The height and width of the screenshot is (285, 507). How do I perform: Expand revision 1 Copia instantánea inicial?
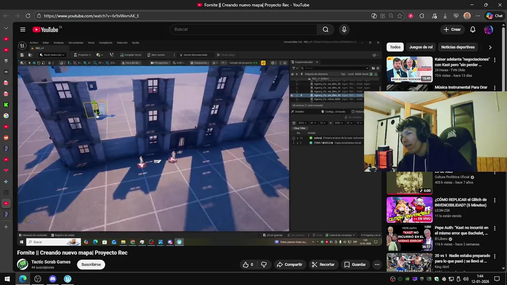click(x=298, y=143)
